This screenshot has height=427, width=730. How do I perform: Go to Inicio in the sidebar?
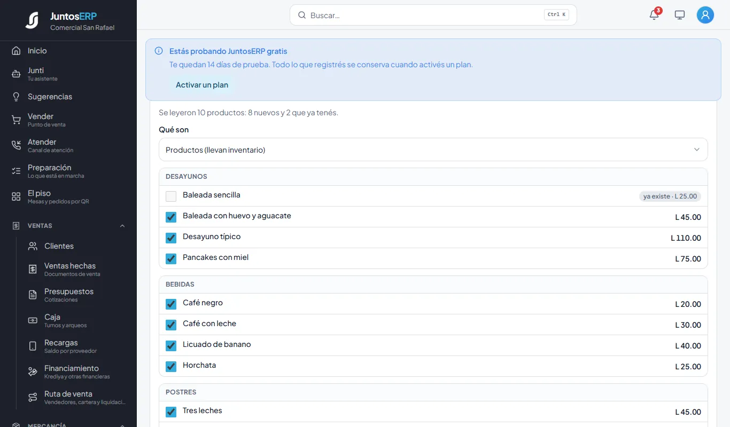[x=68, y=51]
